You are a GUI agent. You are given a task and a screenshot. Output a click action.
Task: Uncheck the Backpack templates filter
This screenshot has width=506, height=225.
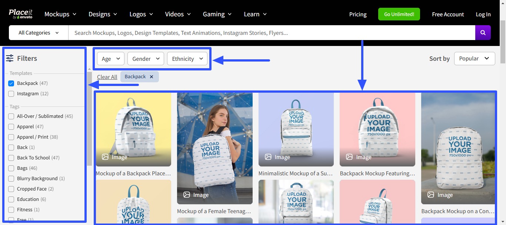pos(11,83)
